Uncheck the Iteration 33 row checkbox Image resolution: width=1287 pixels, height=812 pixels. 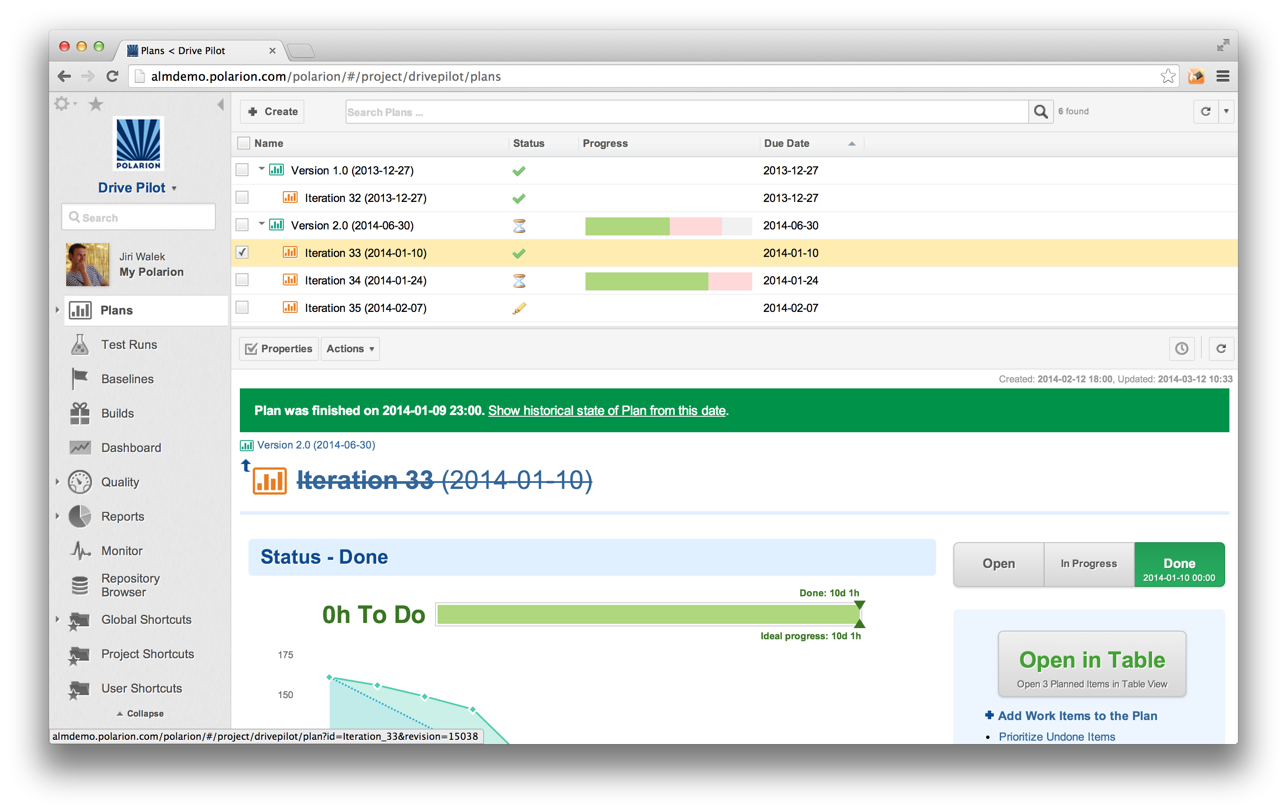[242, 253]
